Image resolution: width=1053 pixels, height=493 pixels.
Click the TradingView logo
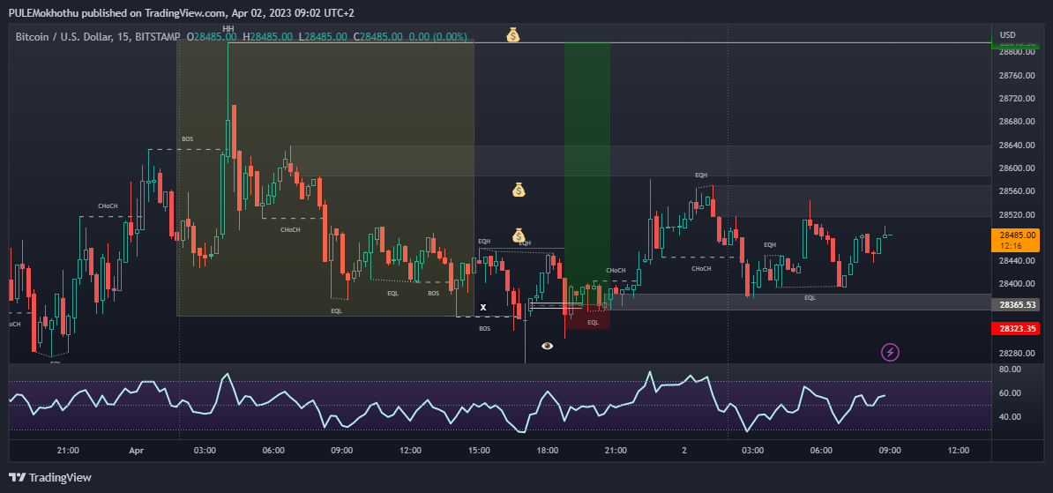pos(50,477)
